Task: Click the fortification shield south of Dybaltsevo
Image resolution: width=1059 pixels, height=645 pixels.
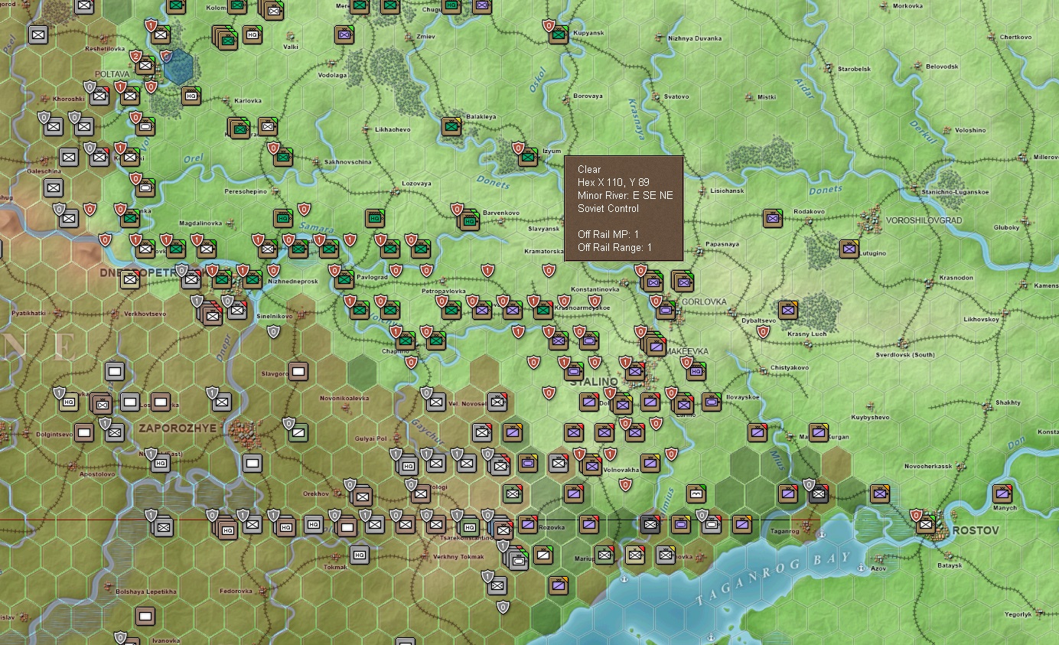Action: (763, 331)
